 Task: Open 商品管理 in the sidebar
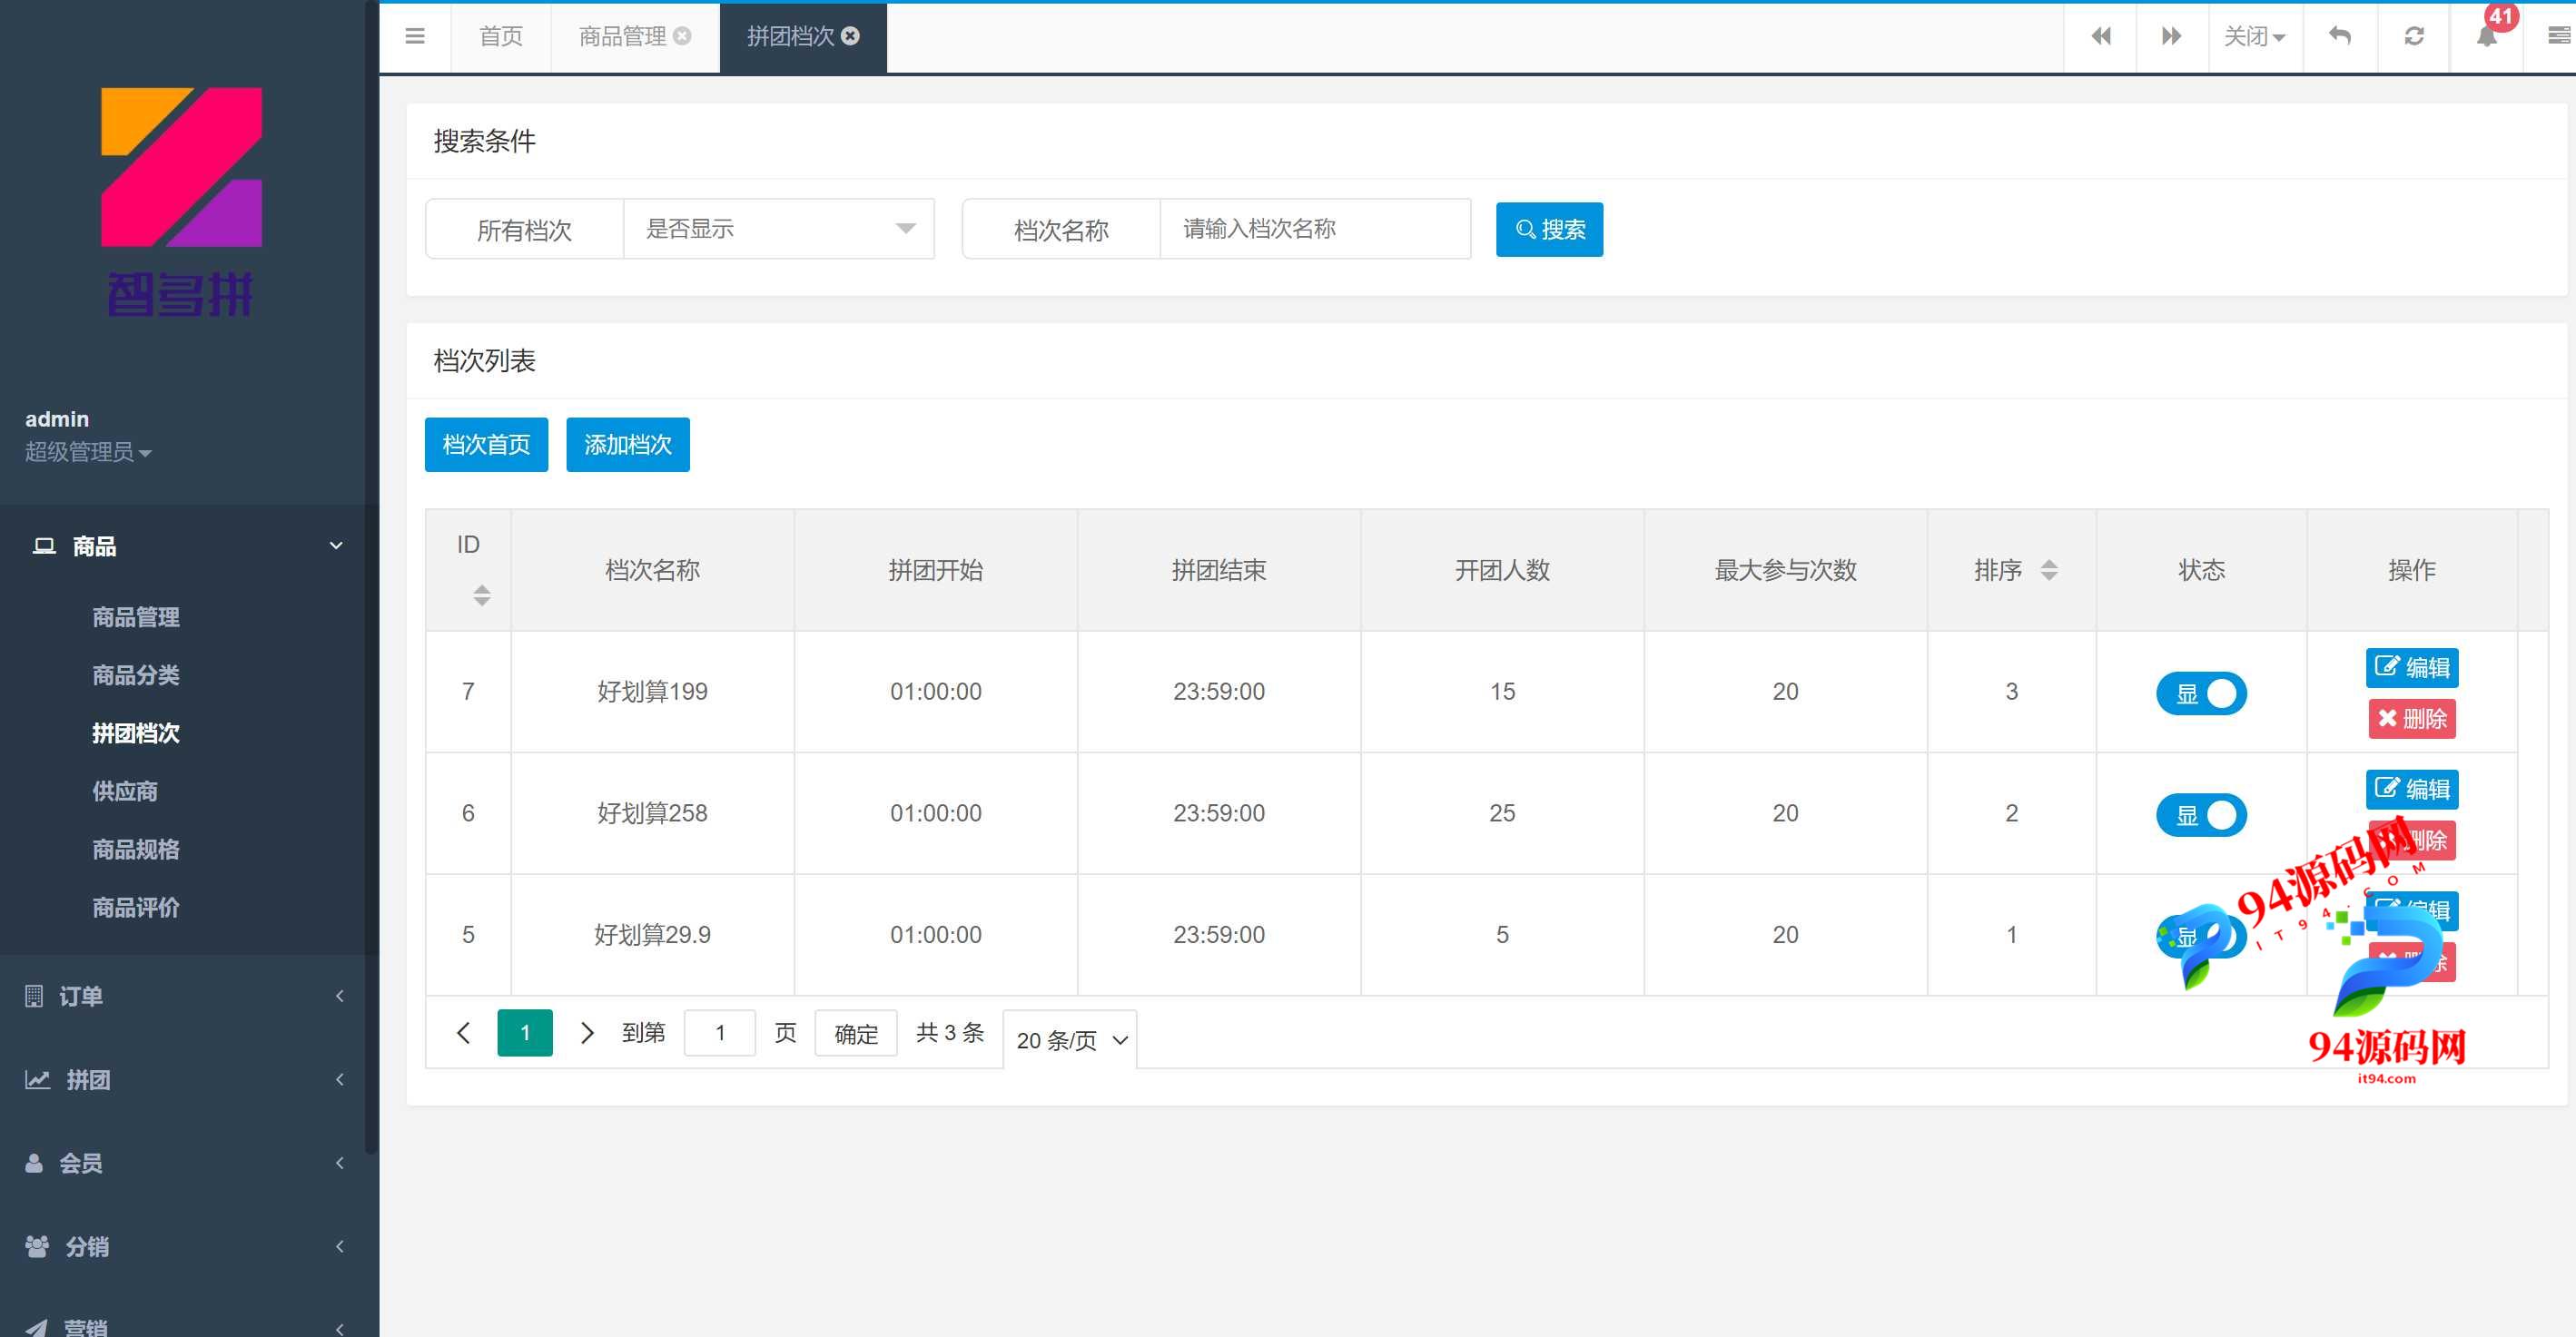point(136,617)
